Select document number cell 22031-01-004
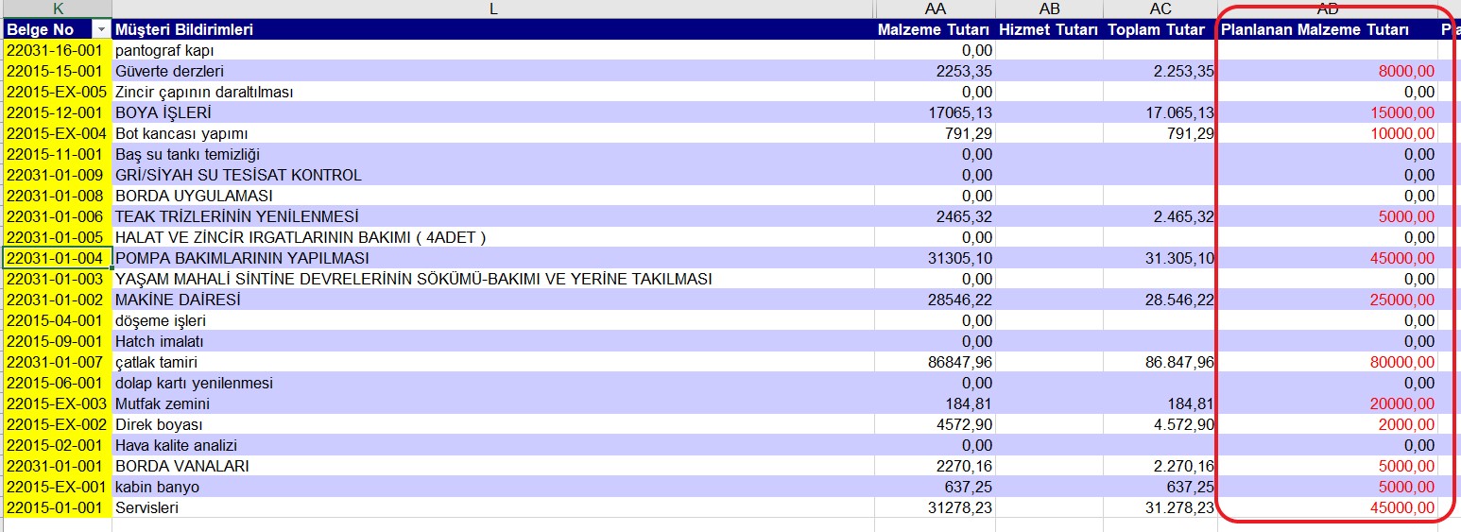Viewport: 1461px width, 532px height. (57, 258)
